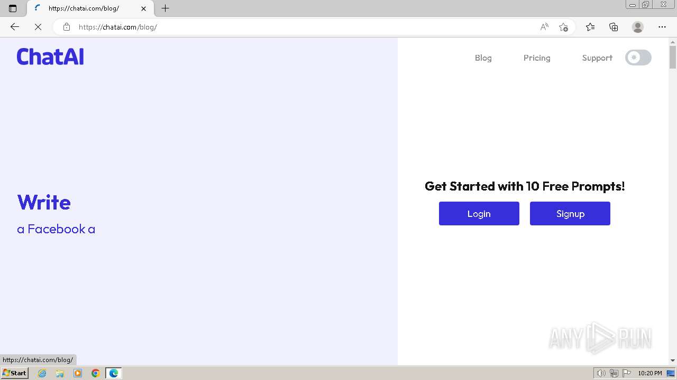This screenshot has width=677, height=380.
Task: View site information lock icon
Action: (x=67, y=27)
